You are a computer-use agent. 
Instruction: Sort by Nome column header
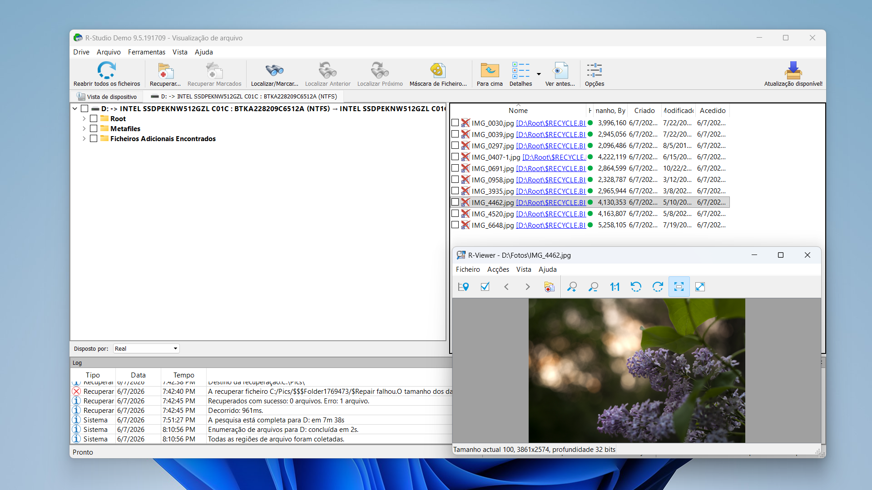(518, 110)
